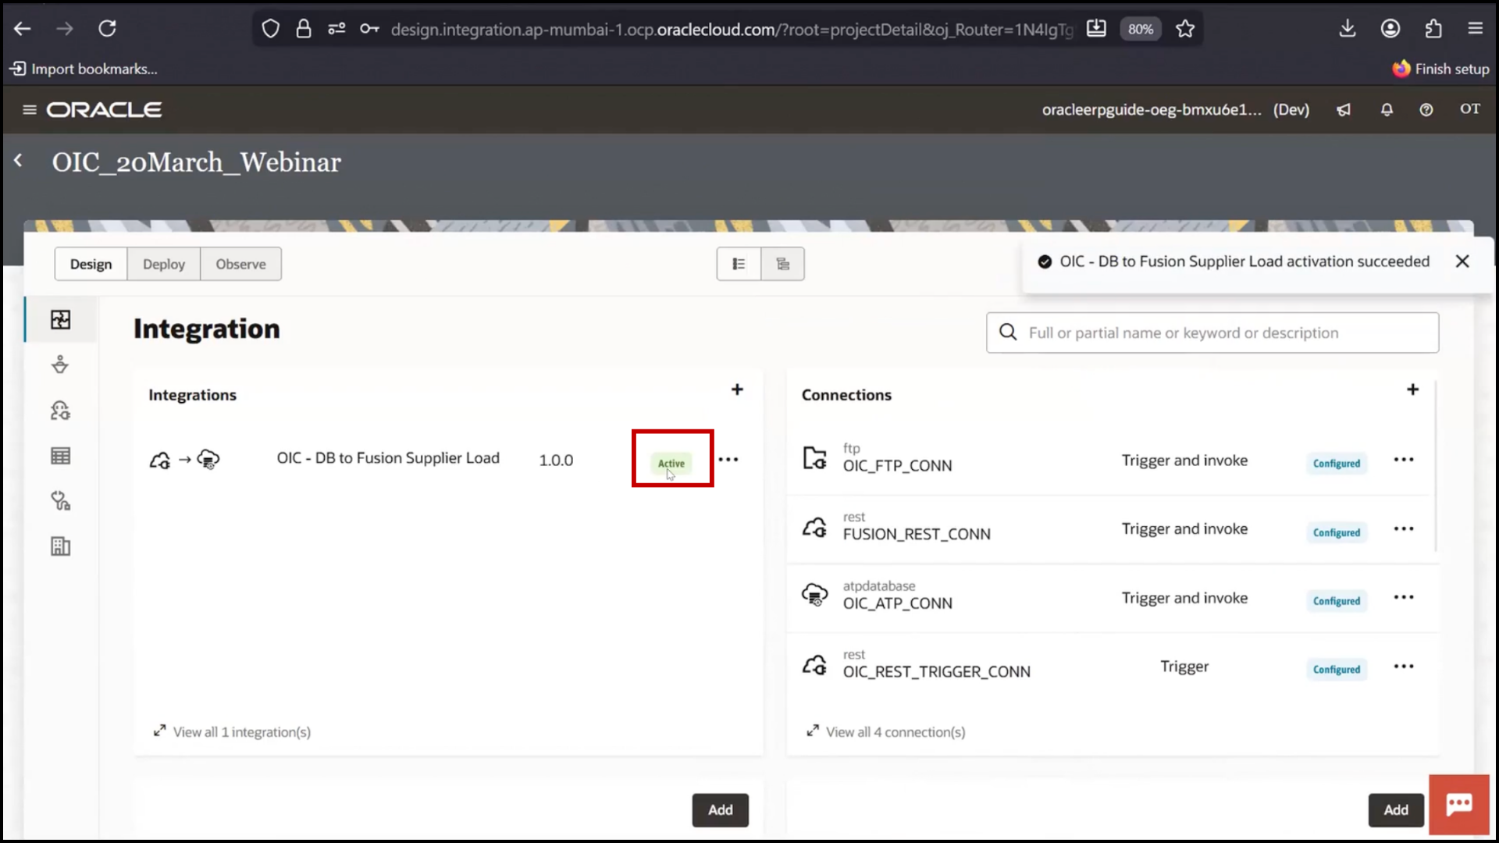Open actions menu for OIC_FTP_CONN
Viewport: 1499px width, 843px height.
coord(1404,460)
